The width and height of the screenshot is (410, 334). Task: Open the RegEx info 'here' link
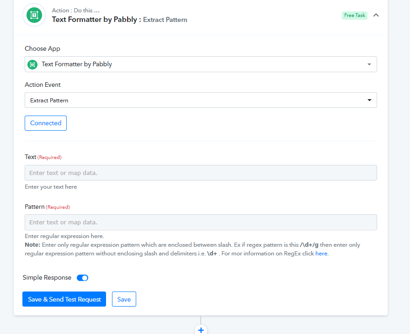pos(321,254)
